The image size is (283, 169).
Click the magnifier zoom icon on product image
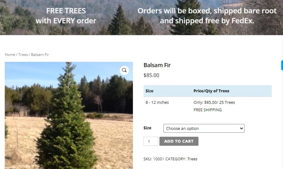click(124, 70)
